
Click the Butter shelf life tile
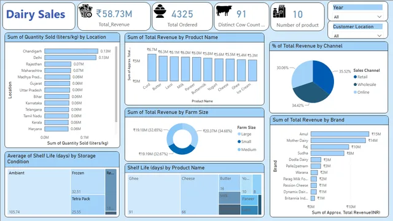click(x=229, y=183)
